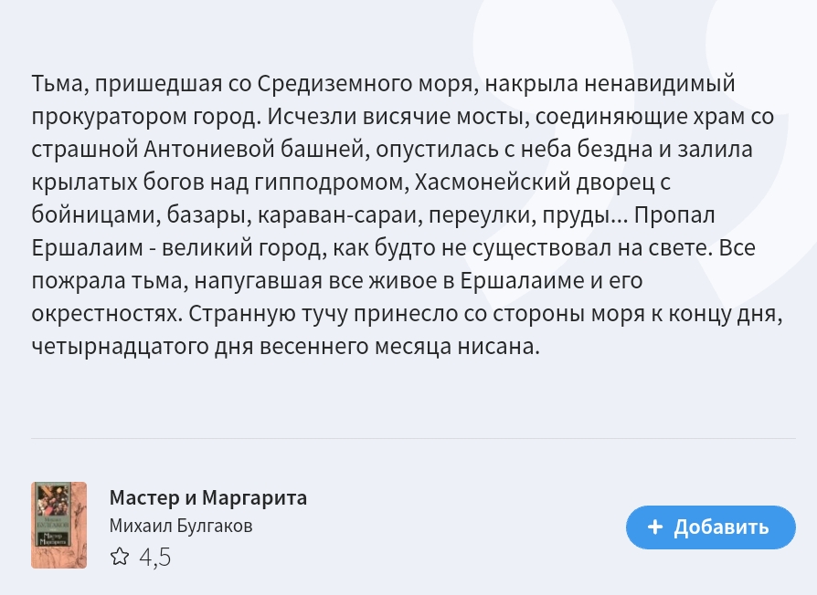Click the blue Добавить button
This screenshot has width=817, height=595.
click(x=711, y=527)
